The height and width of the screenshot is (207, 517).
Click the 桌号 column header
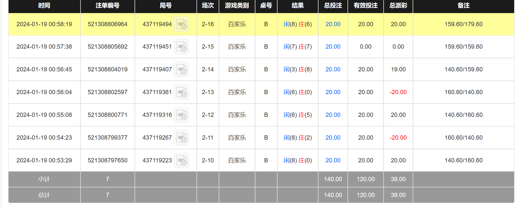click(x=266, y=5)
